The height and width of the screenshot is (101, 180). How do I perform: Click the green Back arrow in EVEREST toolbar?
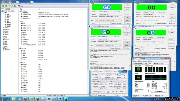[3, 6]
